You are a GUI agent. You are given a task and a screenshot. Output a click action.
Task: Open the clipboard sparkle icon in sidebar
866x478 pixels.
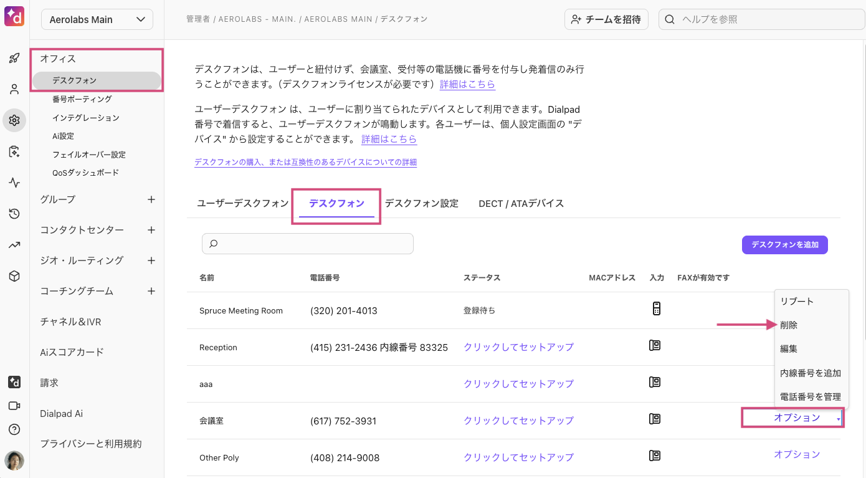pyautogui.click(x=14, y=151)
